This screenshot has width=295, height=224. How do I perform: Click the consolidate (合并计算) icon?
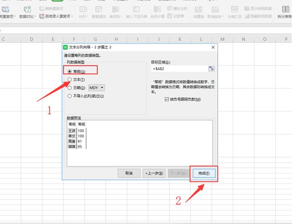tap(157, 9)
